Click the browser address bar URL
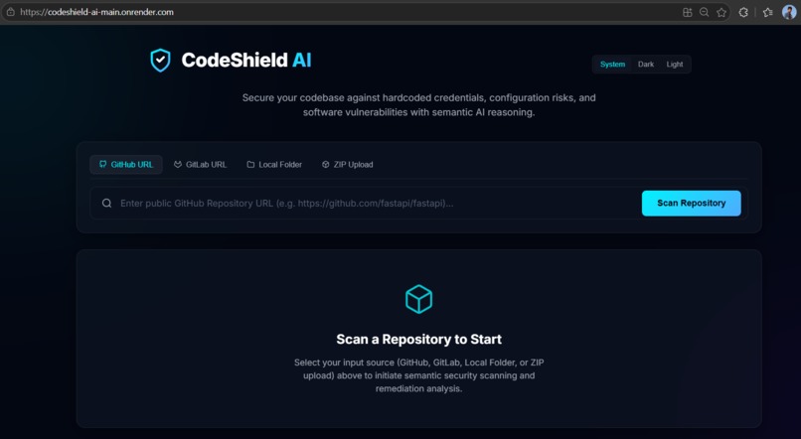The image size is (801, 439). point(97,12)
